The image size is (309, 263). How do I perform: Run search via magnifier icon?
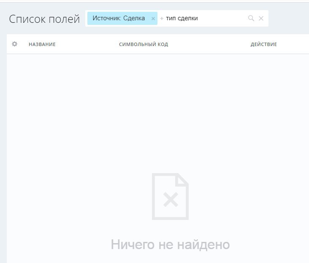click(251, 18)
